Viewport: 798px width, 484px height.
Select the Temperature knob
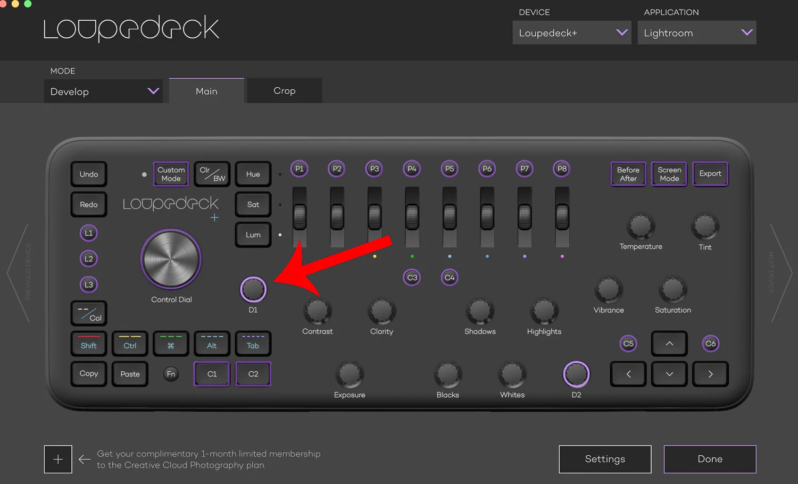coord(641,227)
